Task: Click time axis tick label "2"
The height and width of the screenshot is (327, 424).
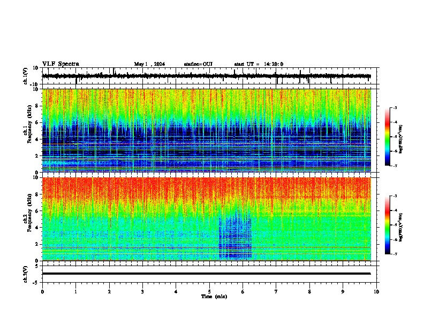Action: (x=109, y=292)
